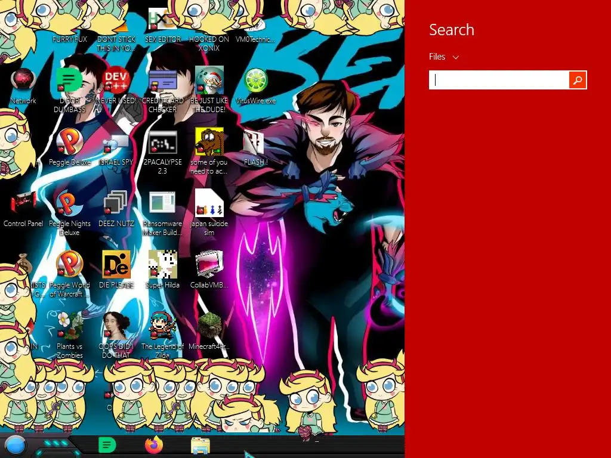Open the DEV C++ 'NEVER USED!' icon
Viewport: 611px width, 458px height.
click(116, 80)
